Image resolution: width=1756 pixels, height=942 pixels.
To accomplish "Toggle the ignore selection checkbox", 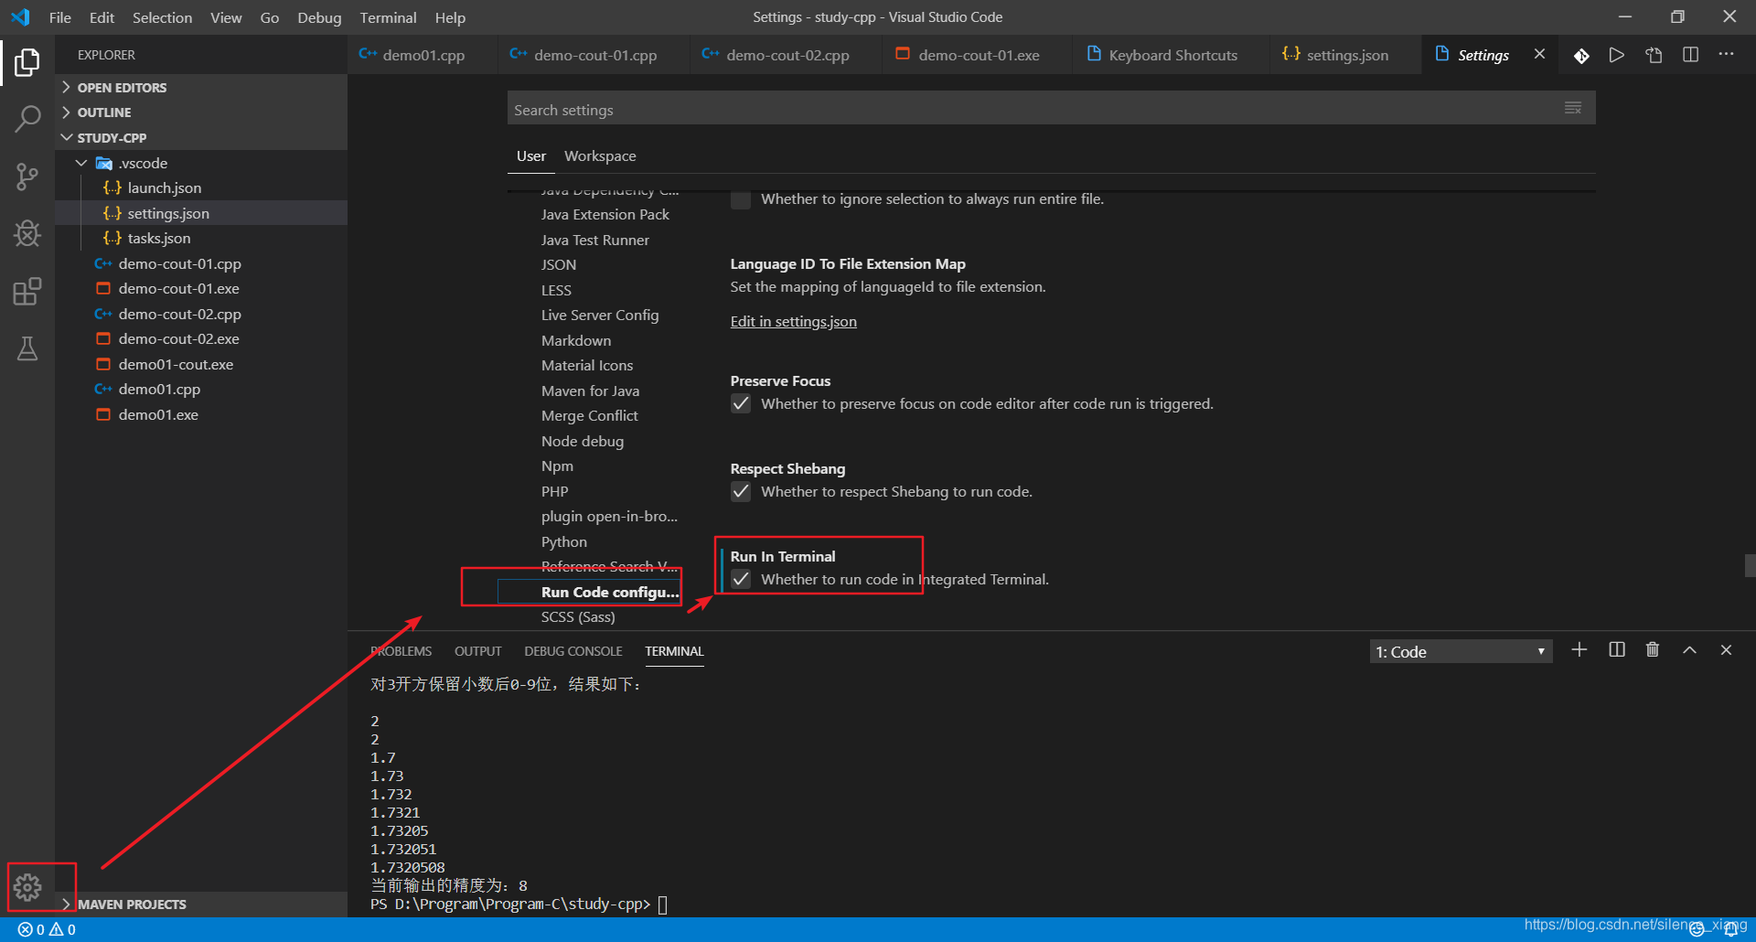I will click(741, 199).
